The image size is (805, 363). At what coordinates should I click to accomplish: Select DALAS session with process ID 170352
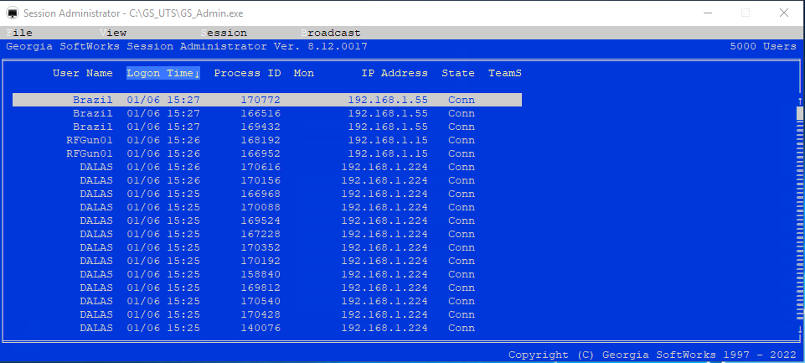point(267,247)
